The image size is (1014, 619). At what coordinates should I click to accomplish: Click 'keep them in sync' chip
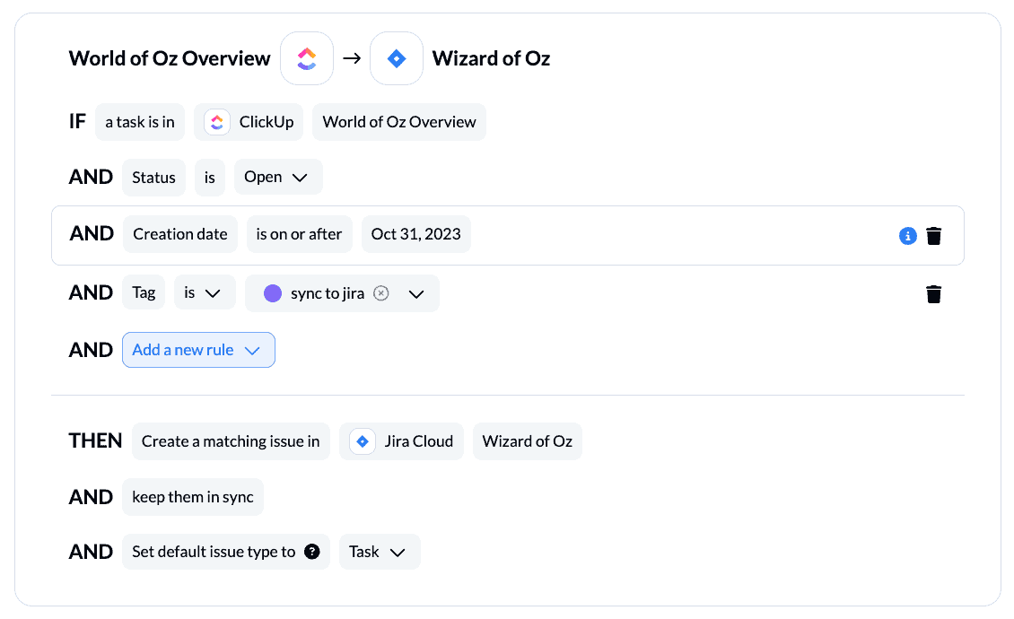(193, 497)
